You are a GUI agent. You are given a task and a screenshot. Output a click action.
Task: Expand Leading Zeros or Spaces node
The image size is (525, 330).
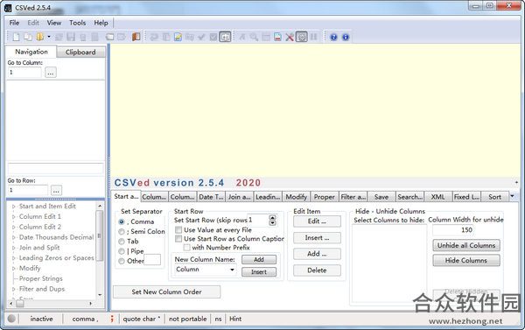[14, 258]
